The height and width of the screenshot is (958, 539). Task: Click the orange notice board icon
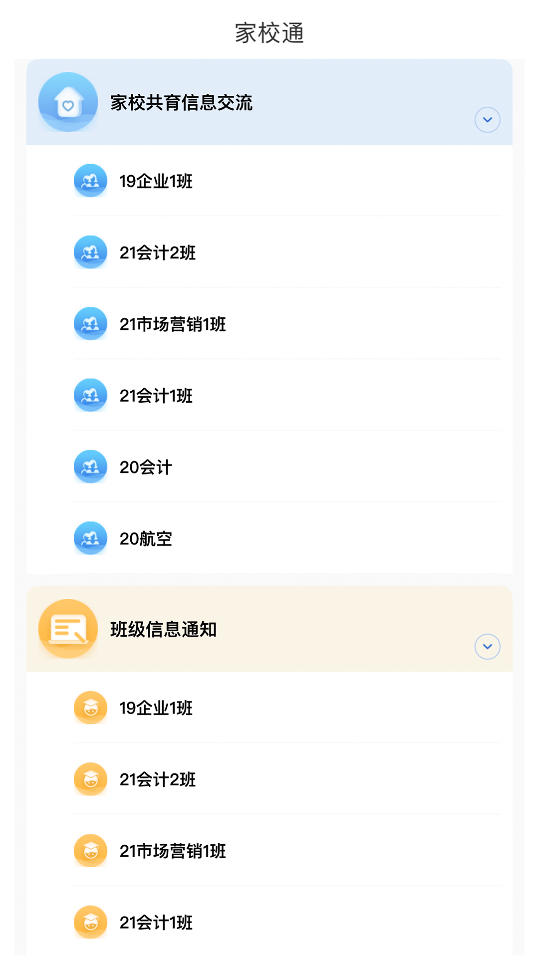[68, 629]
